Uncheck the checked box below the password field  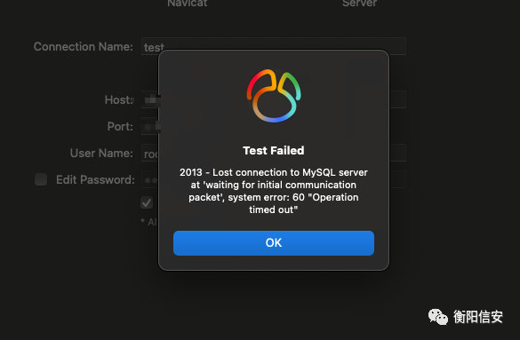[147, 202]
